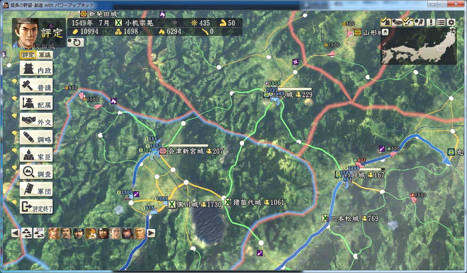Image resolution: width=467 pixels, height=273 pixels.
Task: Open the 普請 construction menu
Action: (x=36, y=86)
